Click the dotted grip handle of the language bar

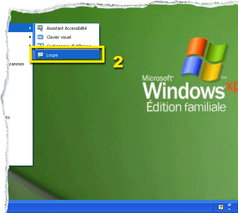[x=214, y=207]
